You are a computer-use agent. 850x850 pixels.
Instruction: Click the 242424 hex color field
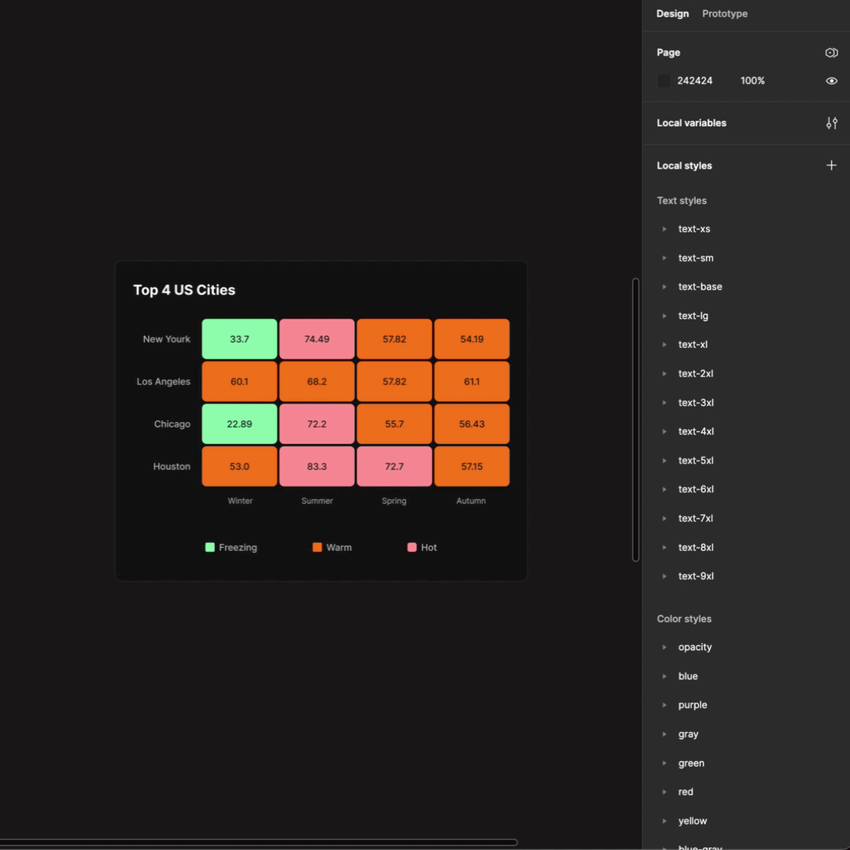pos(696,80)
